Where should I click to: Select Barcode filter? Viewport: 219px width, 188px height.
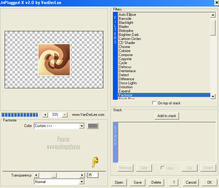click(164, 19)
